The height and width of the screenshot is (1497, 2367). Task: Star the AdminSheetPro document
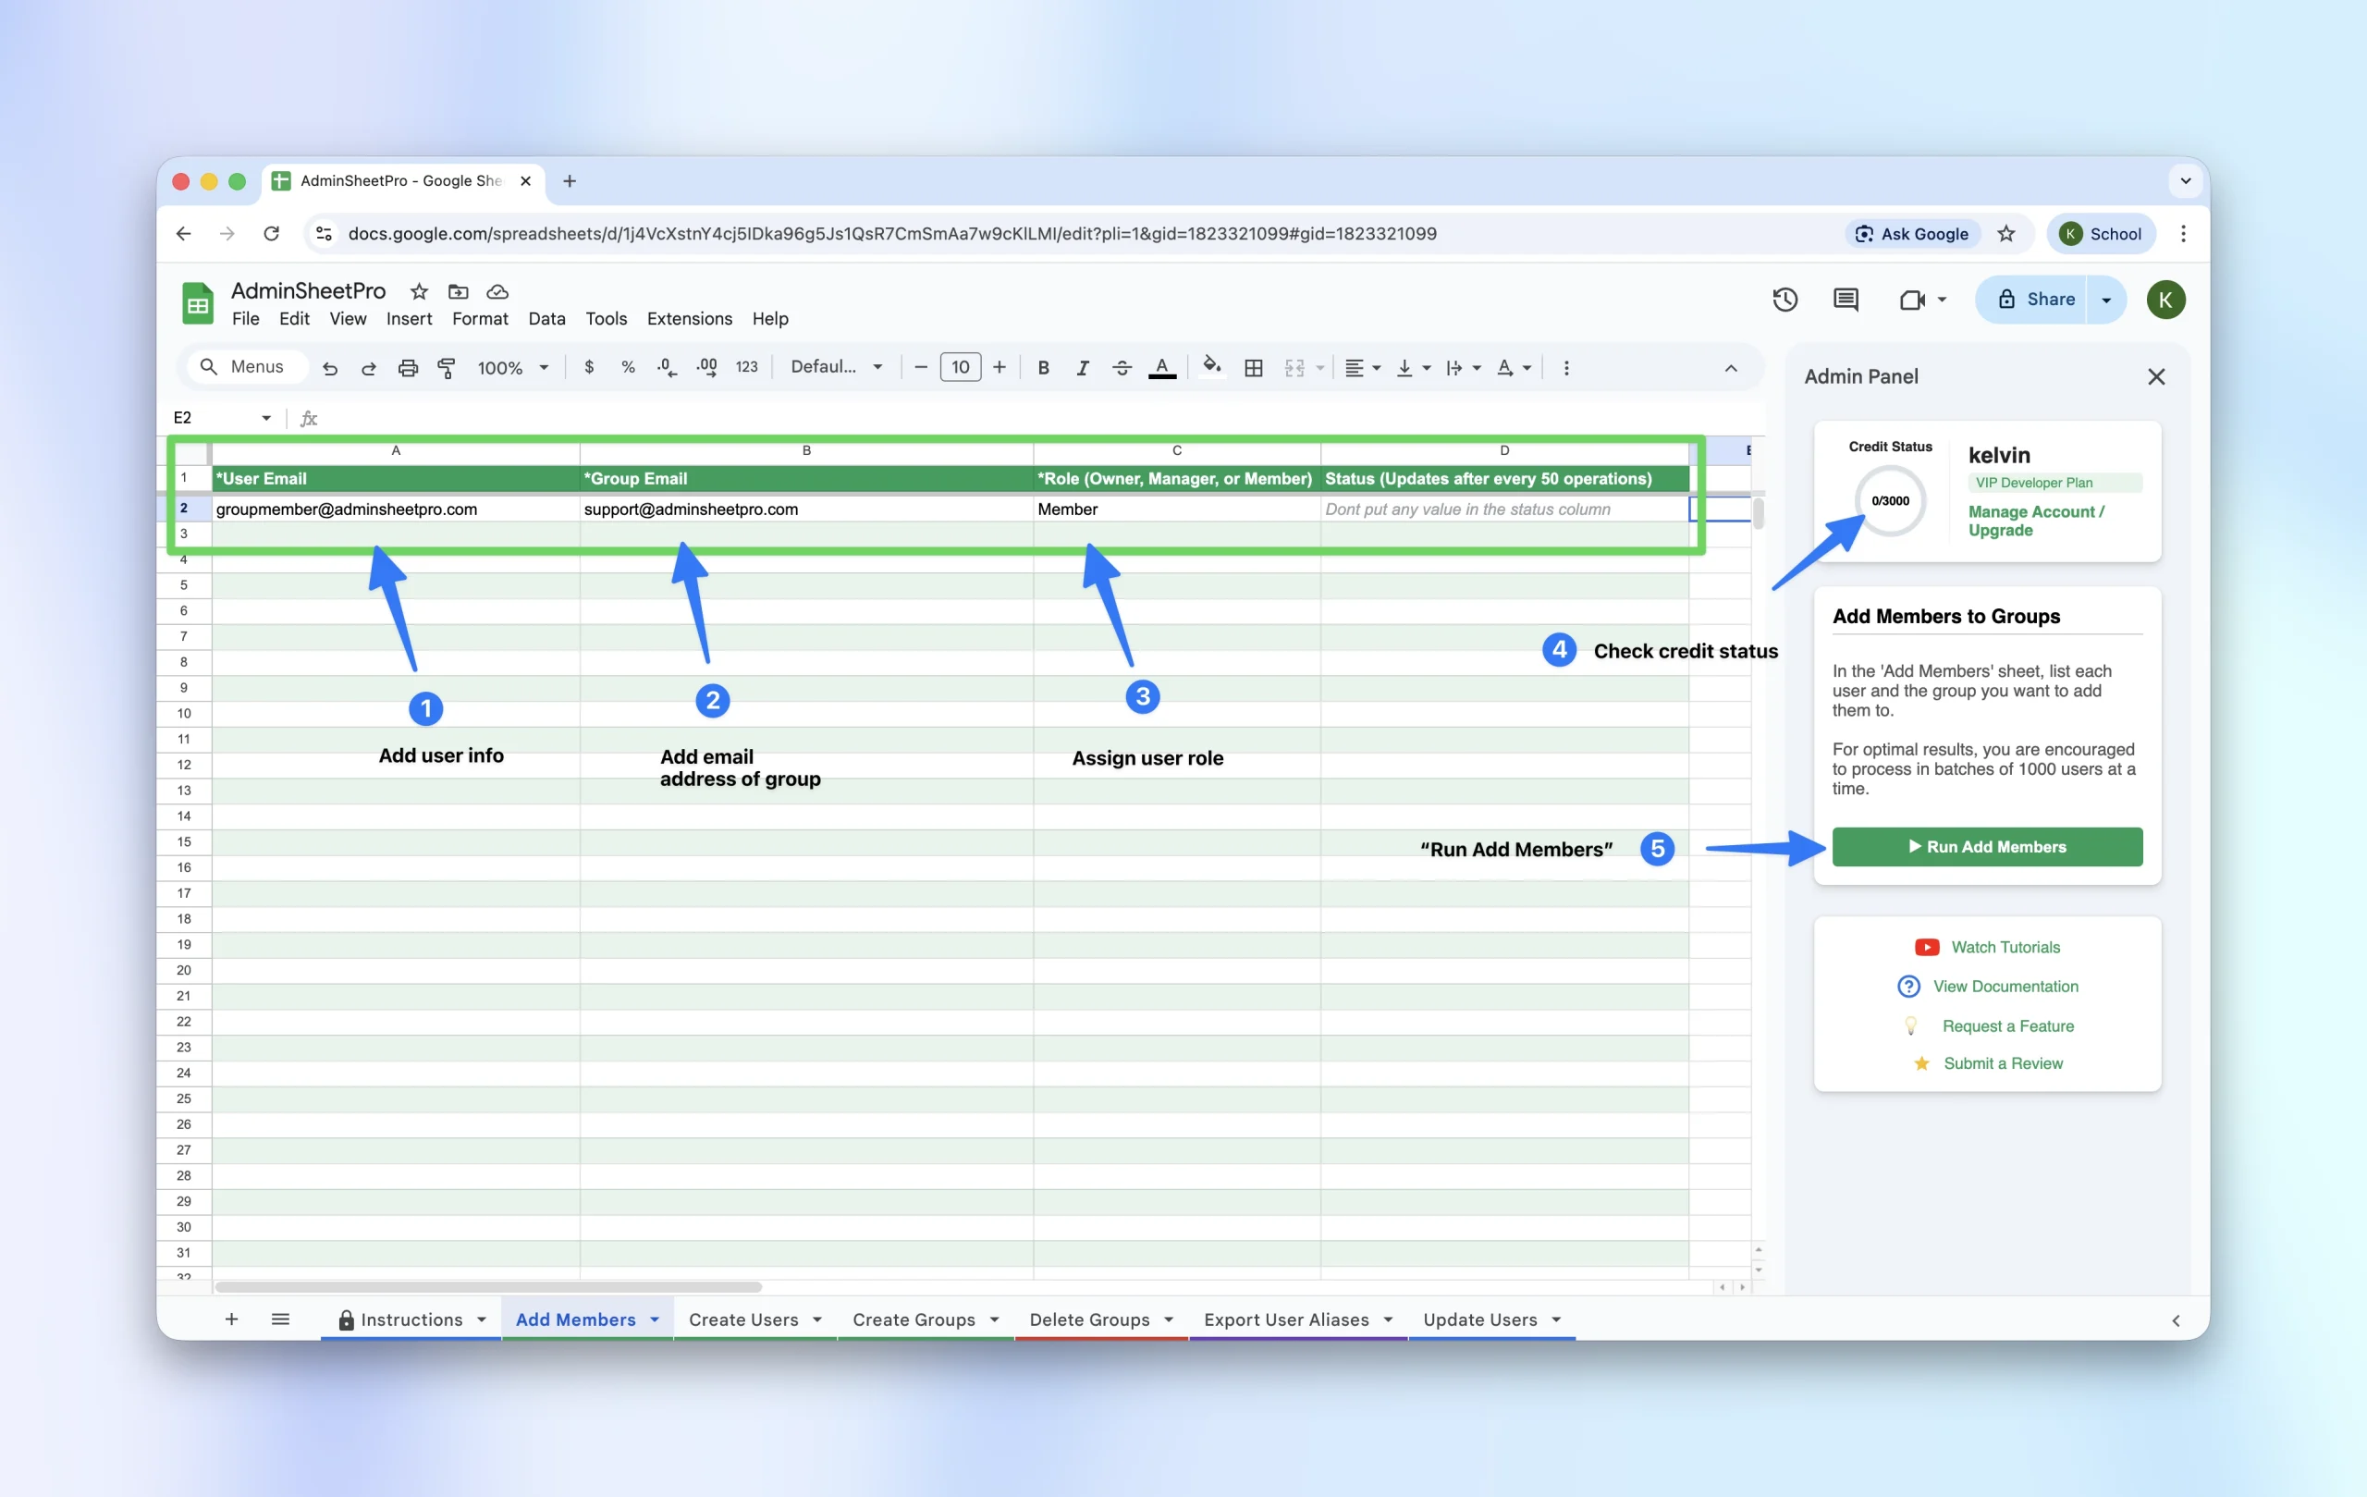pos(419,292)
